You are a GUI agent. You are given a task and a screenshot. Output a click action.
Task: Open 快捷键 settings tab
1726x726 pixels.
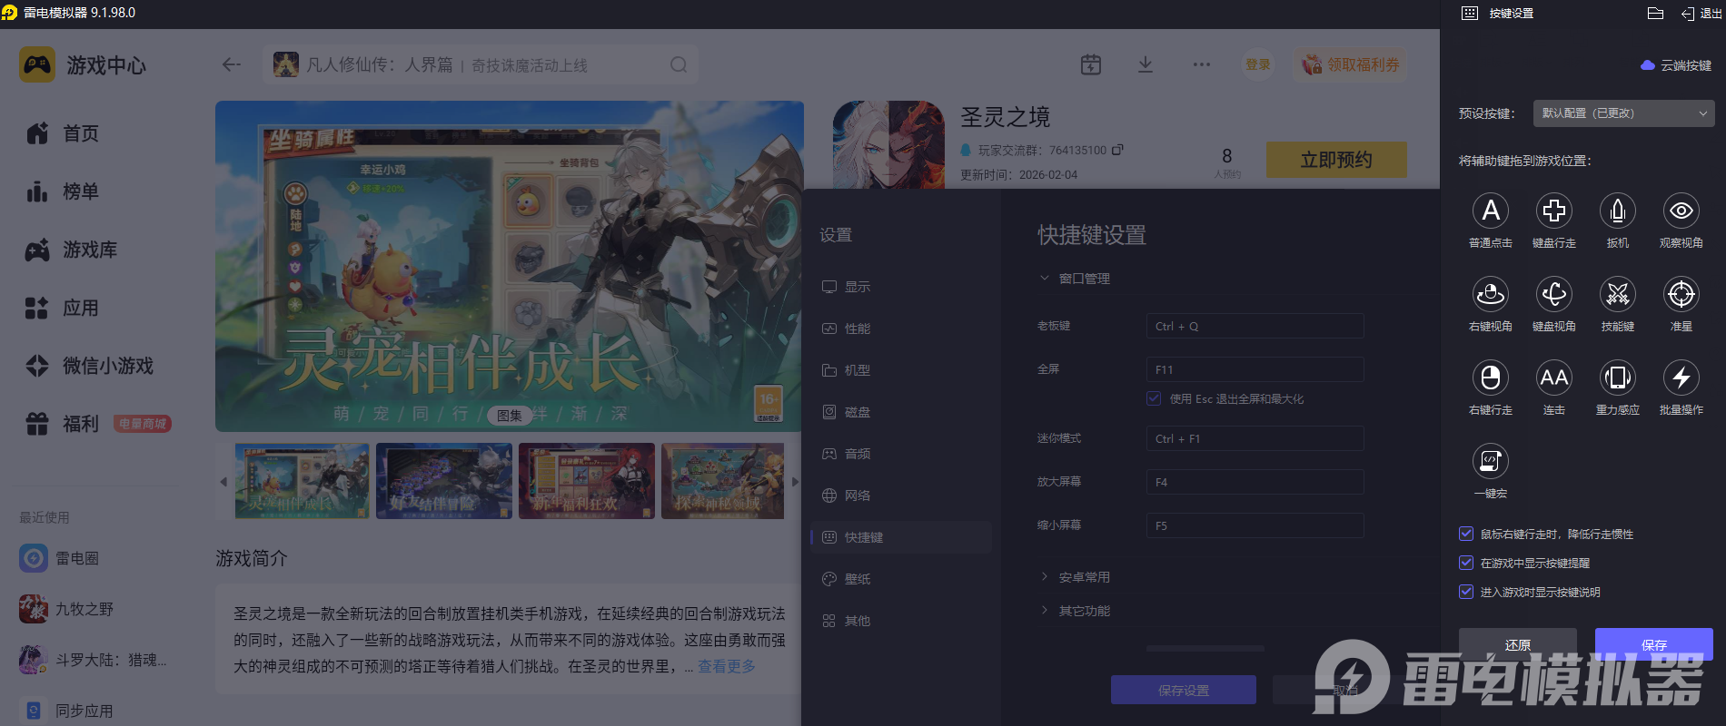coord(901,537)
